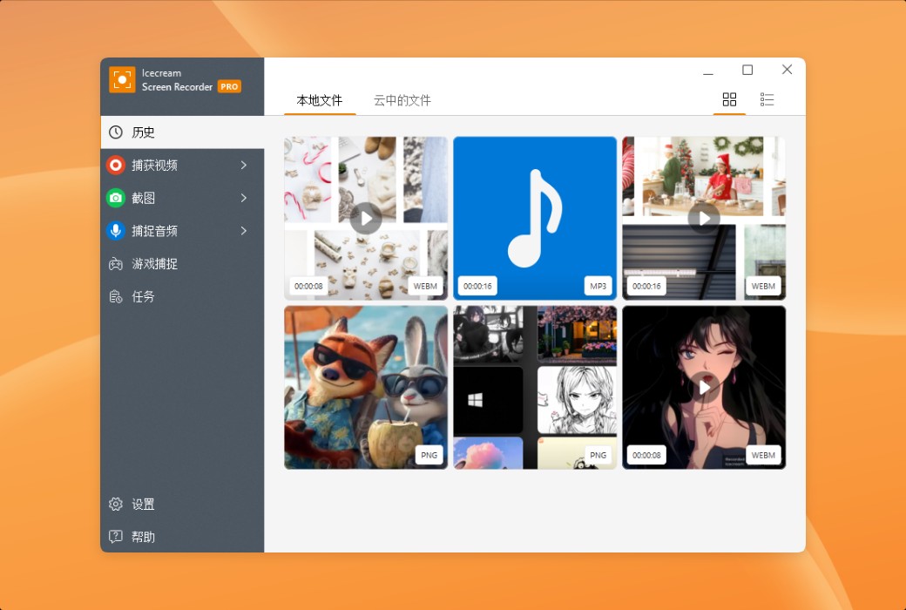Image resolution: width=906 pixels, height=610 pixels.
Task: Click the PRO badge label
Action: [228, 86]
